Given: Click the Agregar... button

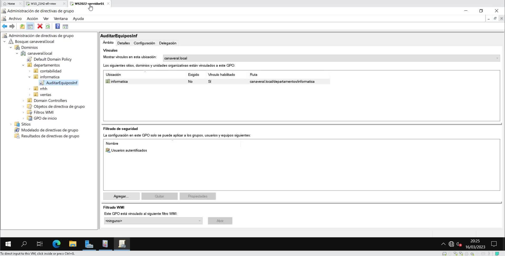Looking at the screenshot, I should tap(121, 196).
